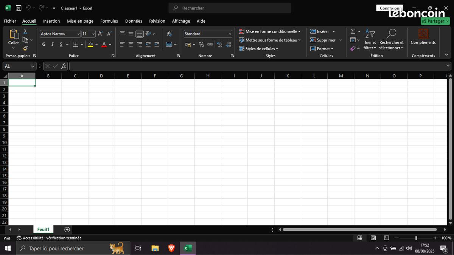Click the Fill down arrow icon
This screenshot has width=454, height=255.
(x=353, y=40)
